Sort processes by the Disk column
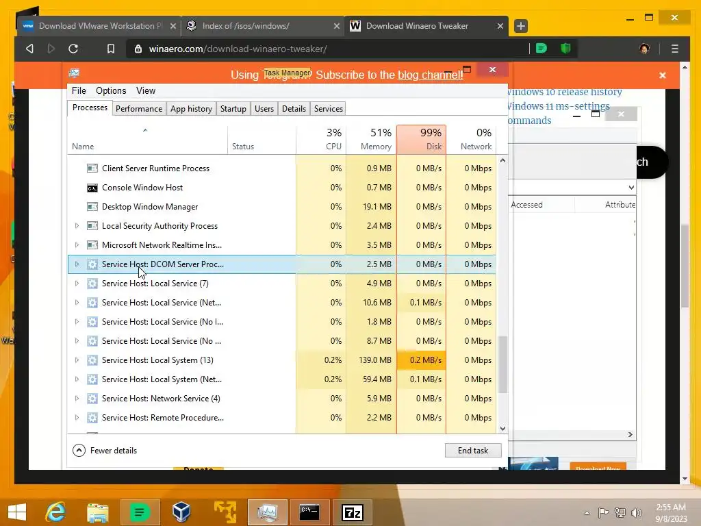701x526 pixels. (x=422, y=140)
